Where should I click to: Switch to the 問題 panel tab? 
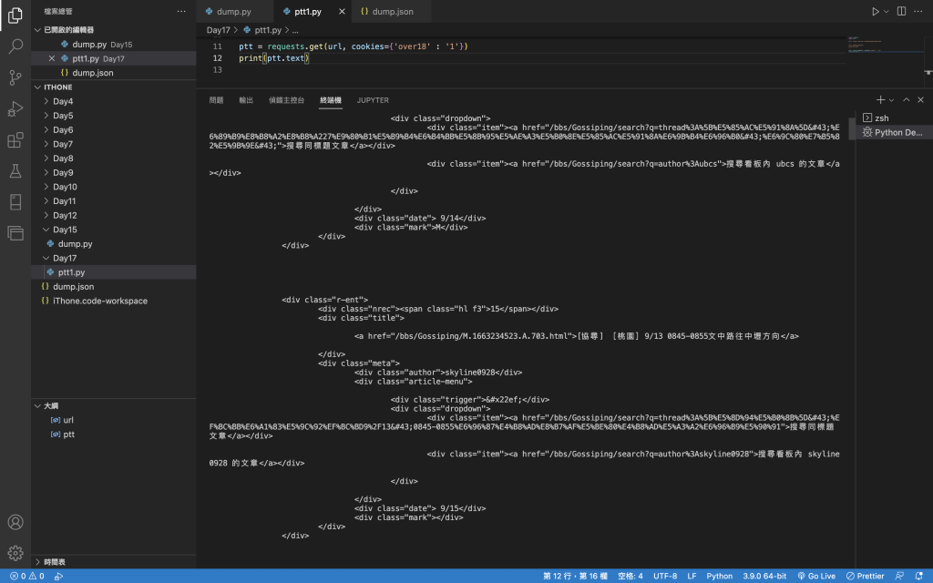pyautogui.click(x=216, y=100)
